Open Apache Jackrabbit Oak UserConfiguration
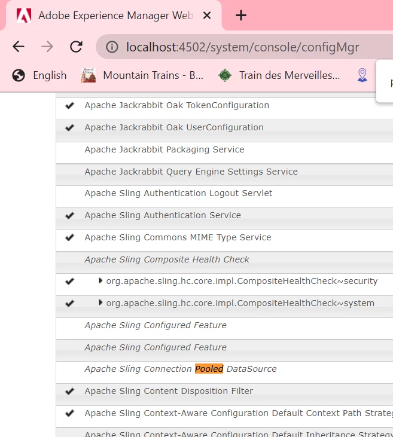The image size is (393, 437). 174,127
